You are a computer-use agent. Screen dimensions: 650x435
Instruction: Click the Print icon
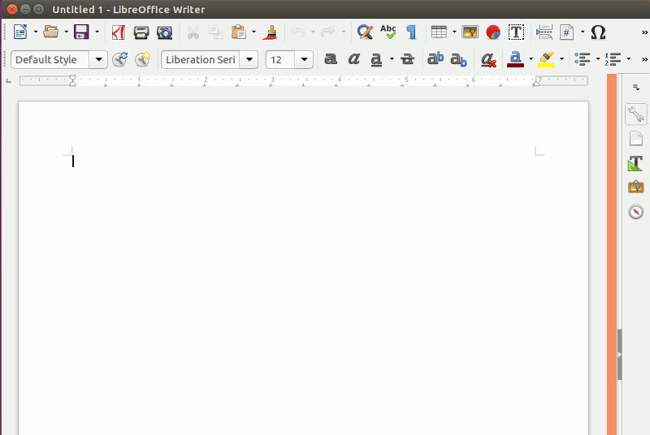[x=141, y=32]
